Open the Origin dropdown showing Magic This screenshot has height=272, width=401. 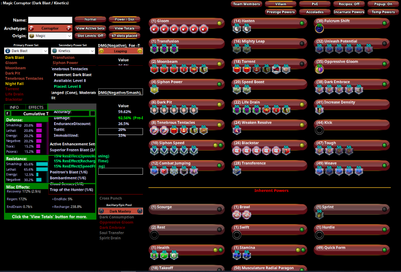pyautogui.click(x=50, y=36)
